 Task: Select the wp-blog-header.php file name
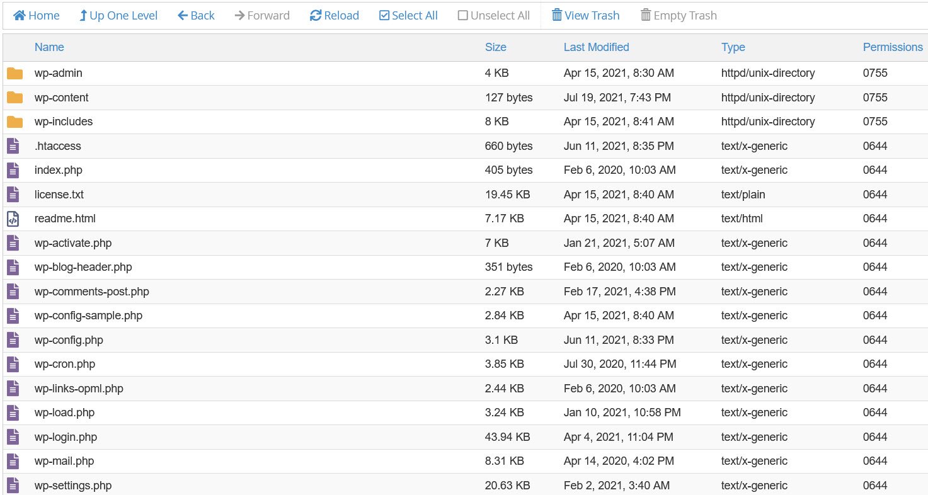pos(83,267)
